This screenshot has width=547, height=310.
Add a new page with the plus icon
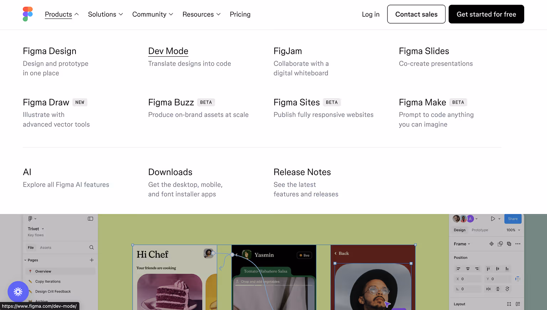(x=92, y=260)
